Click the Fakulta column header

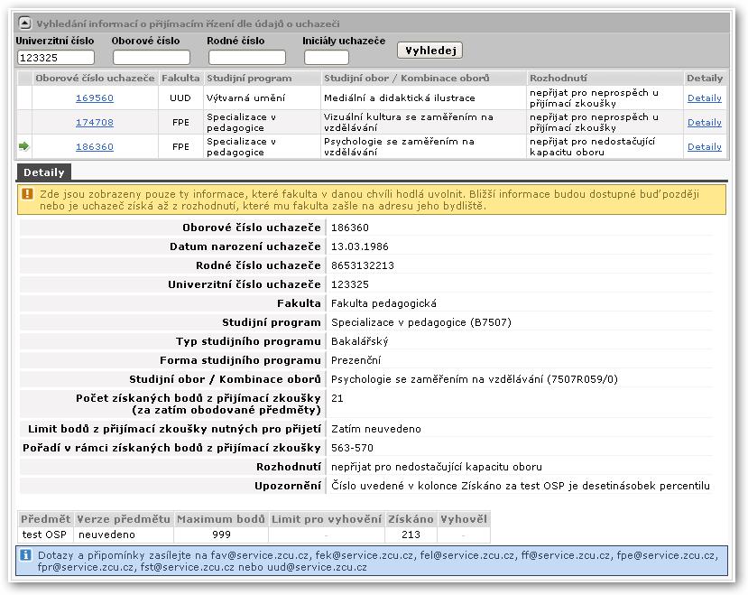point(180,78)
